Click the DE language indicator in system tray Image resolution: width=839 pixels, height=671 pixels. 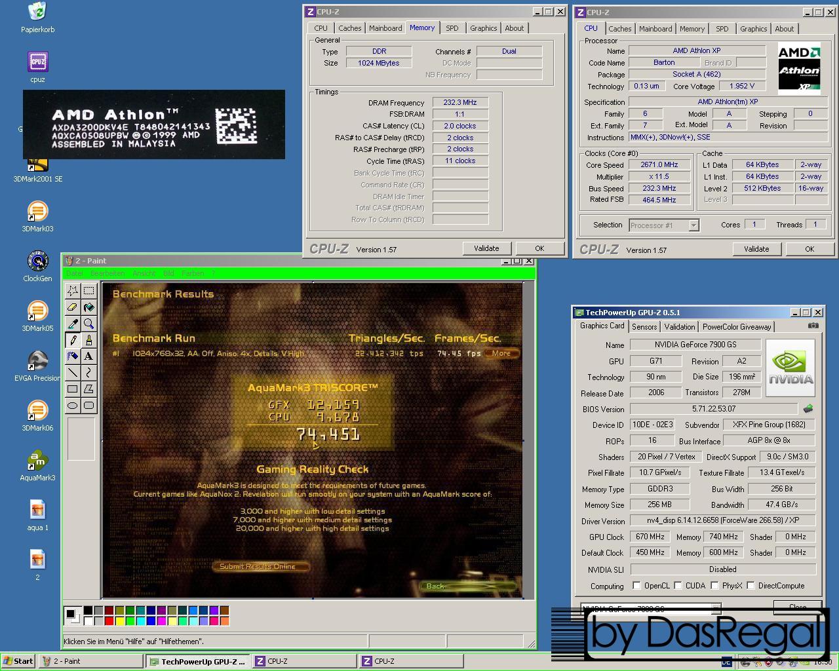pyautogui.click(x=726, y=662)
